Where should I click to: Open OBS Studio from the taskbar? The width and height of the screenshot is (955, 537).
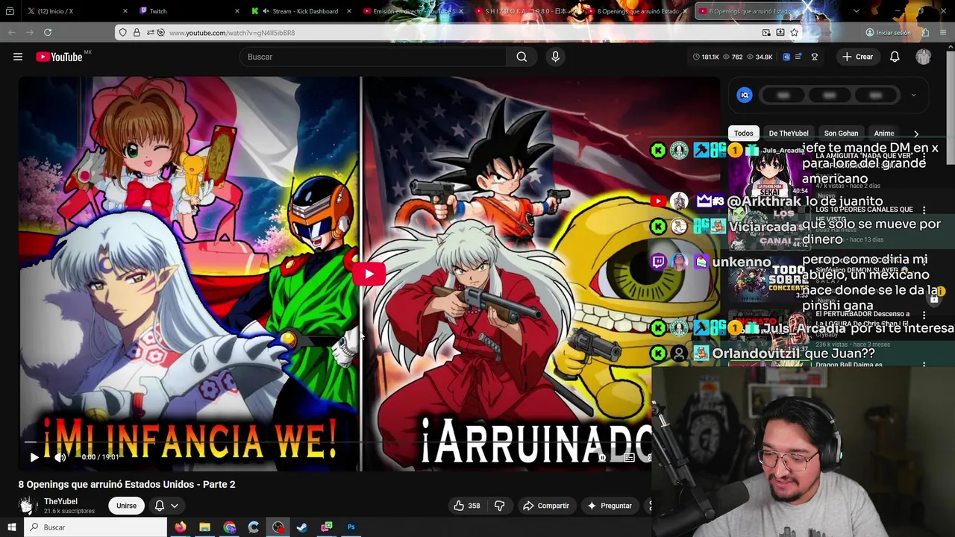coord(278,527)
